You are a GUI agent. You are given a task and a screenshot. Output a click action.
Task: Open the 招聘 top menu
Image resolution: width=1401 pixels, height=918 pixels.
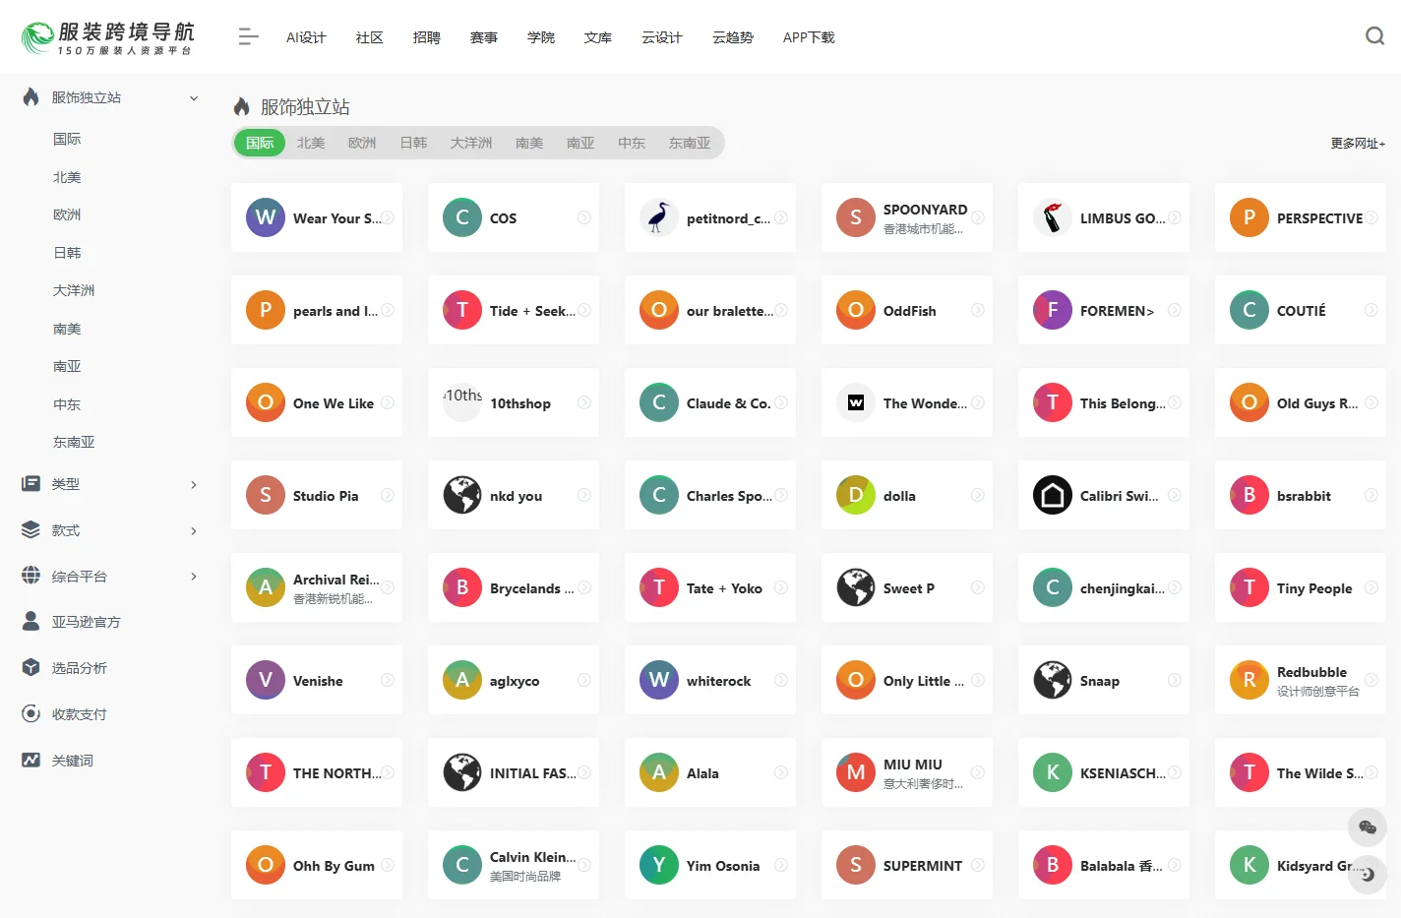(426, 37)
